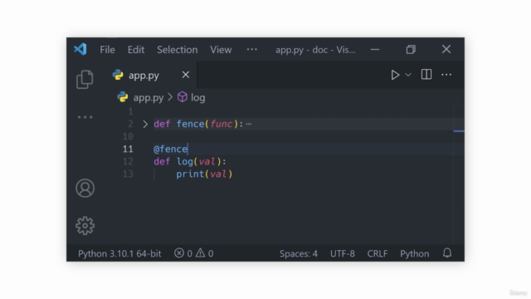Open the Manage gear icon
The image size is (531, 299).
click(85, 226)
